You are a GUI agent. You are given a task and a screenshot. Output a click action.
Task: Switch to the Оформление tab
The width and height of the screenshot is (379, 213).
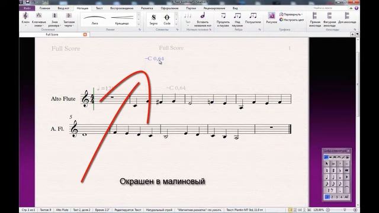coord(169,8)
